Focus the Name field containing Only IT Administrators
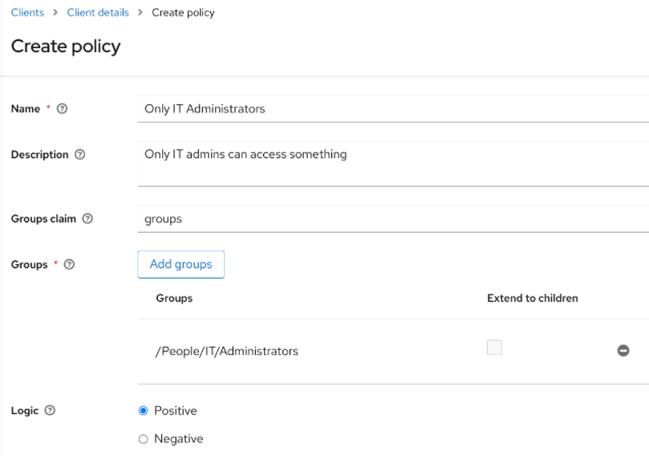This screenshot has width=649, height=456. [x=393, y=109]
